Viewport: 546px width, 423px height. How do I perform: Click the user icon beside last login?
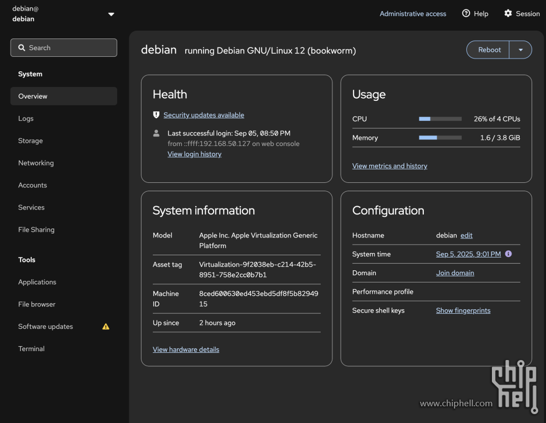click(x=156, y=133)
